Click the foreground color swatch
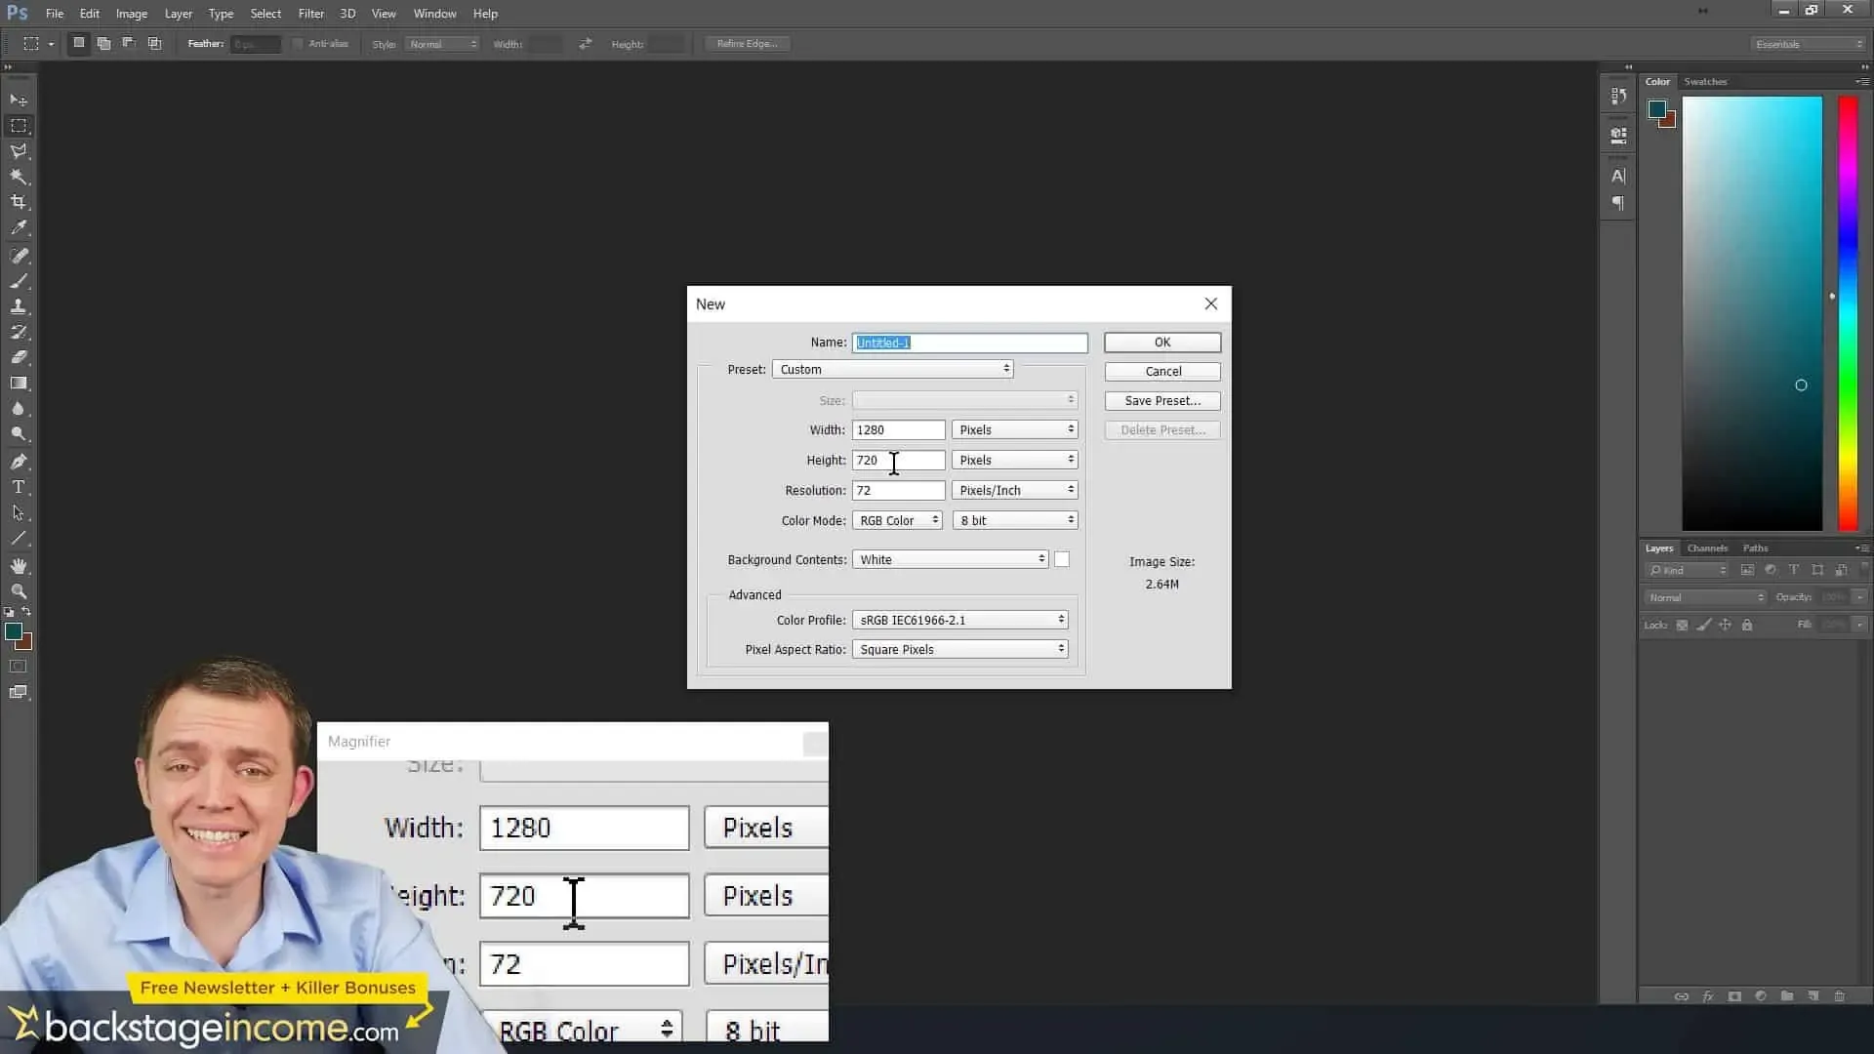This screenshot has height=1054, width=1874. (14, 632)
